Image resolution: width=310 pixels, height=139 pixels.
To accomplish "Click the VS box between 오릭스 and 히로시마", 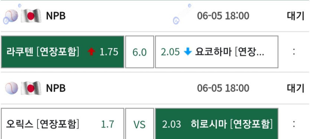I will pos(140,123).
